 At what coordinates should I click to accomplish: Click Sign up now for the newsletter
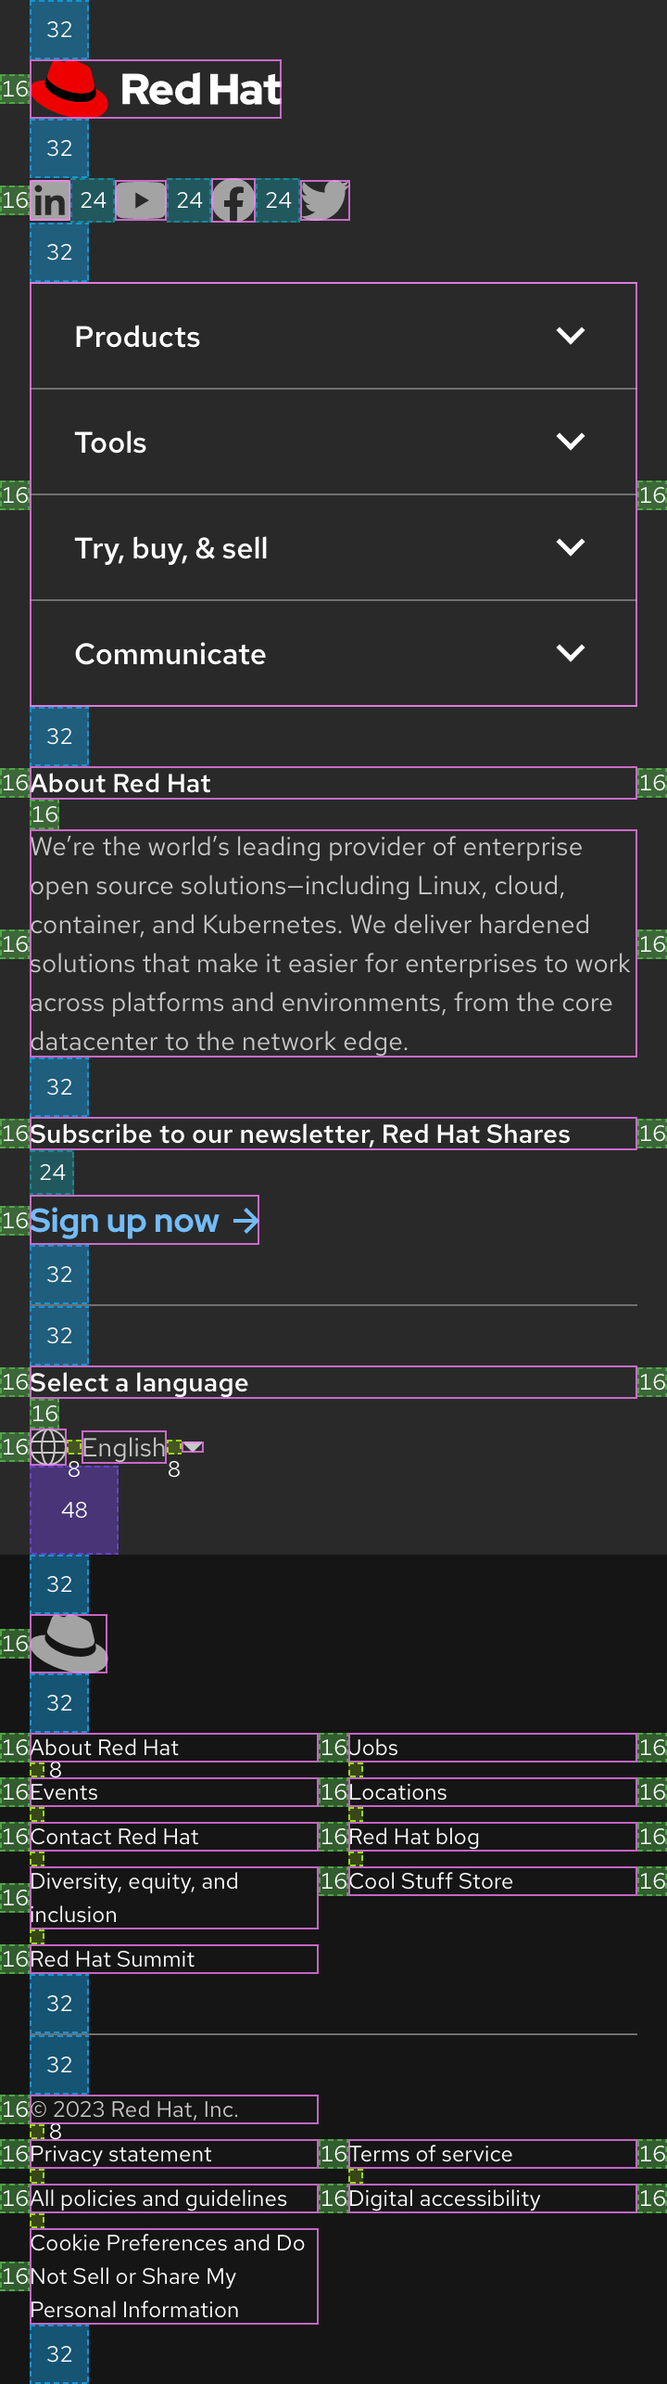tap(144, 1221)
